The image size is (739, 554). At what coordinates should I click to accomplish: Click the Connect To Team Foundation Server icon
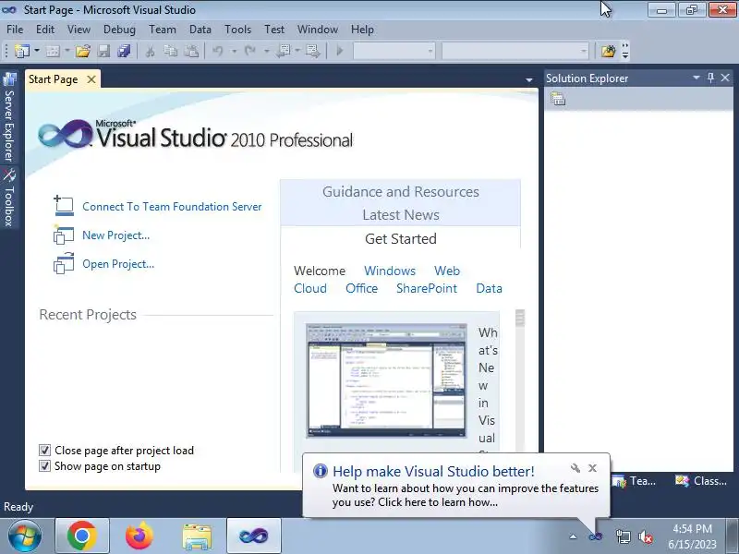tap(64, 205)
